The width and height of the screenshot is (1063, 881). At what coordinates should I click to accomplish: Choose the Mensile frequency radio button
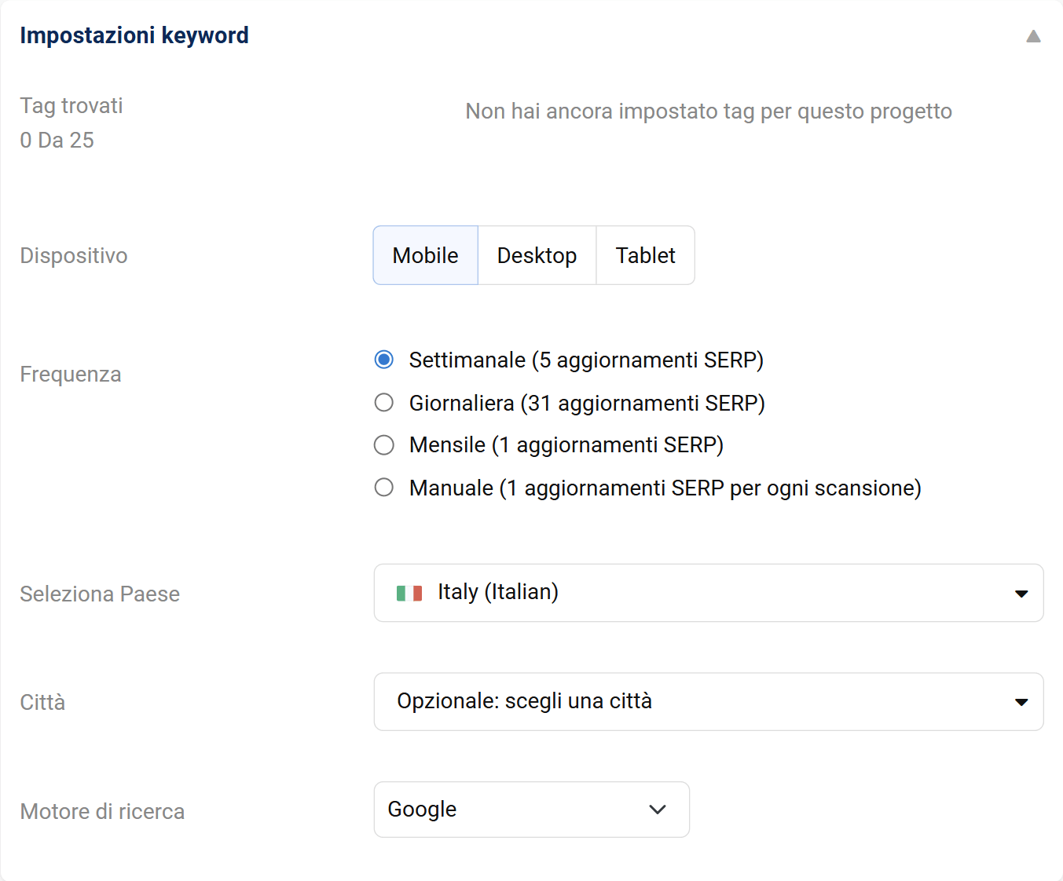(383, 445)
